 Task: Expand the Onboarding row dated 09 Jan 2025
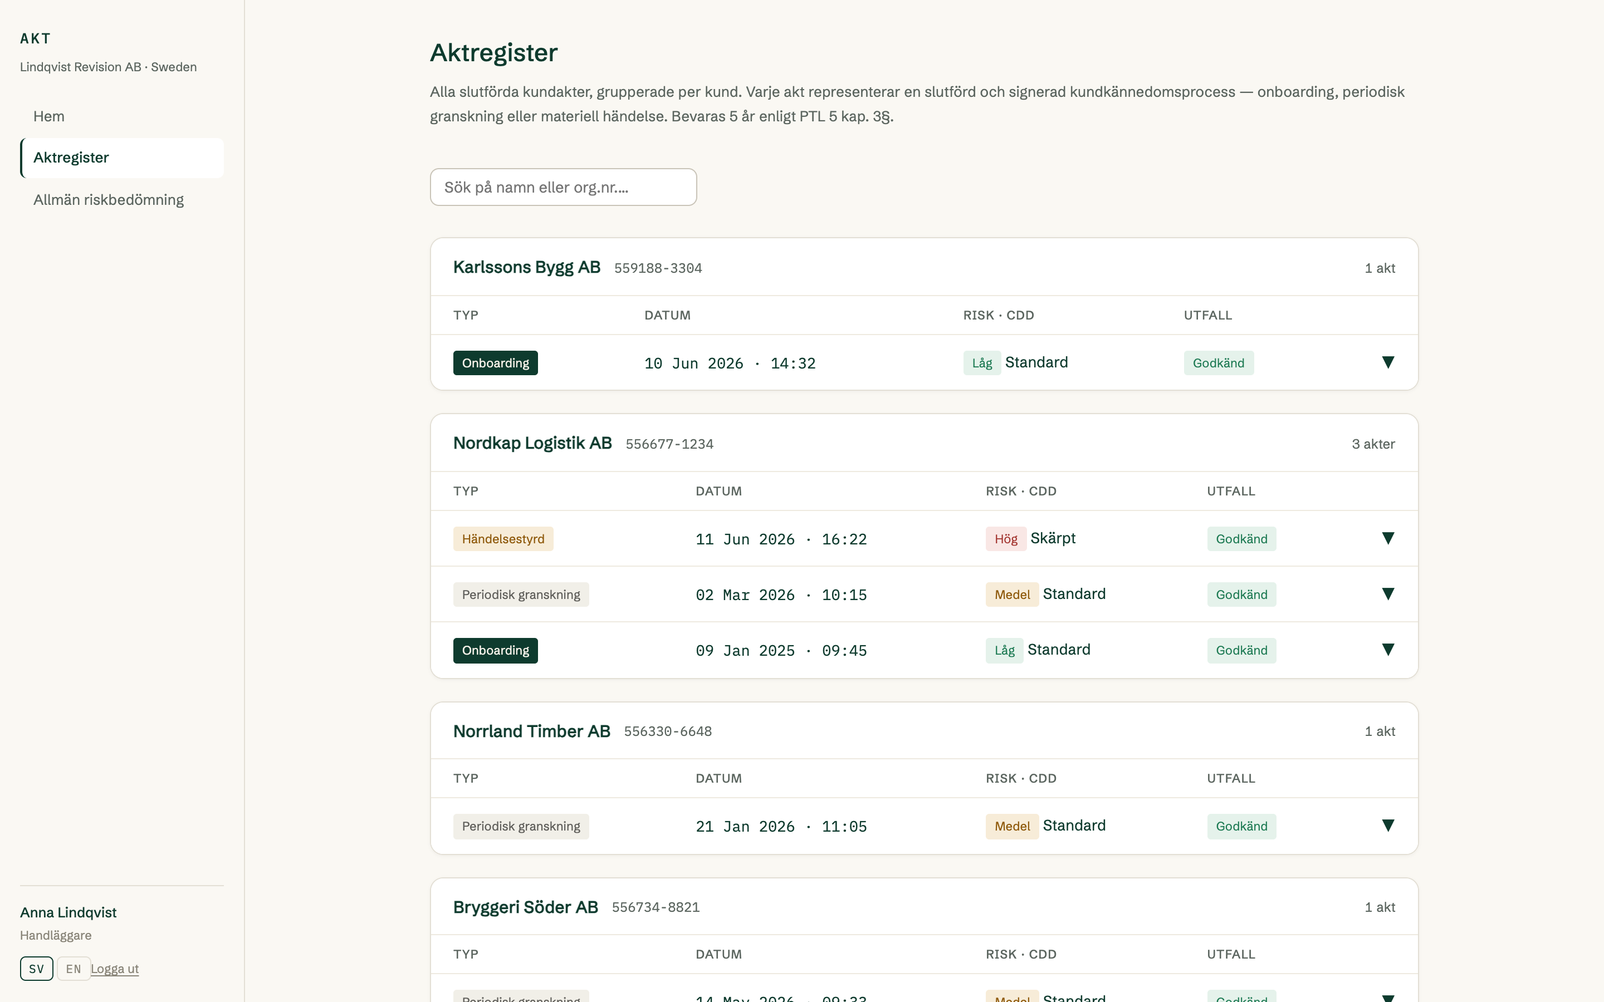pos(1388,650)
